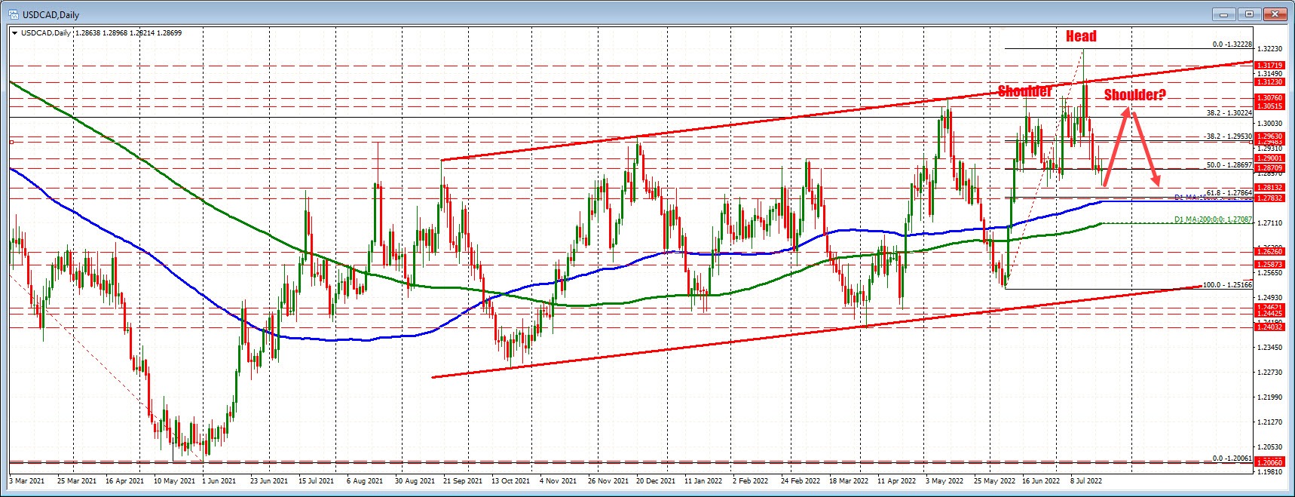Click the 10 May 2021 date label
The height and width of the screenshot is (497, 1295).
click(174, 480)
